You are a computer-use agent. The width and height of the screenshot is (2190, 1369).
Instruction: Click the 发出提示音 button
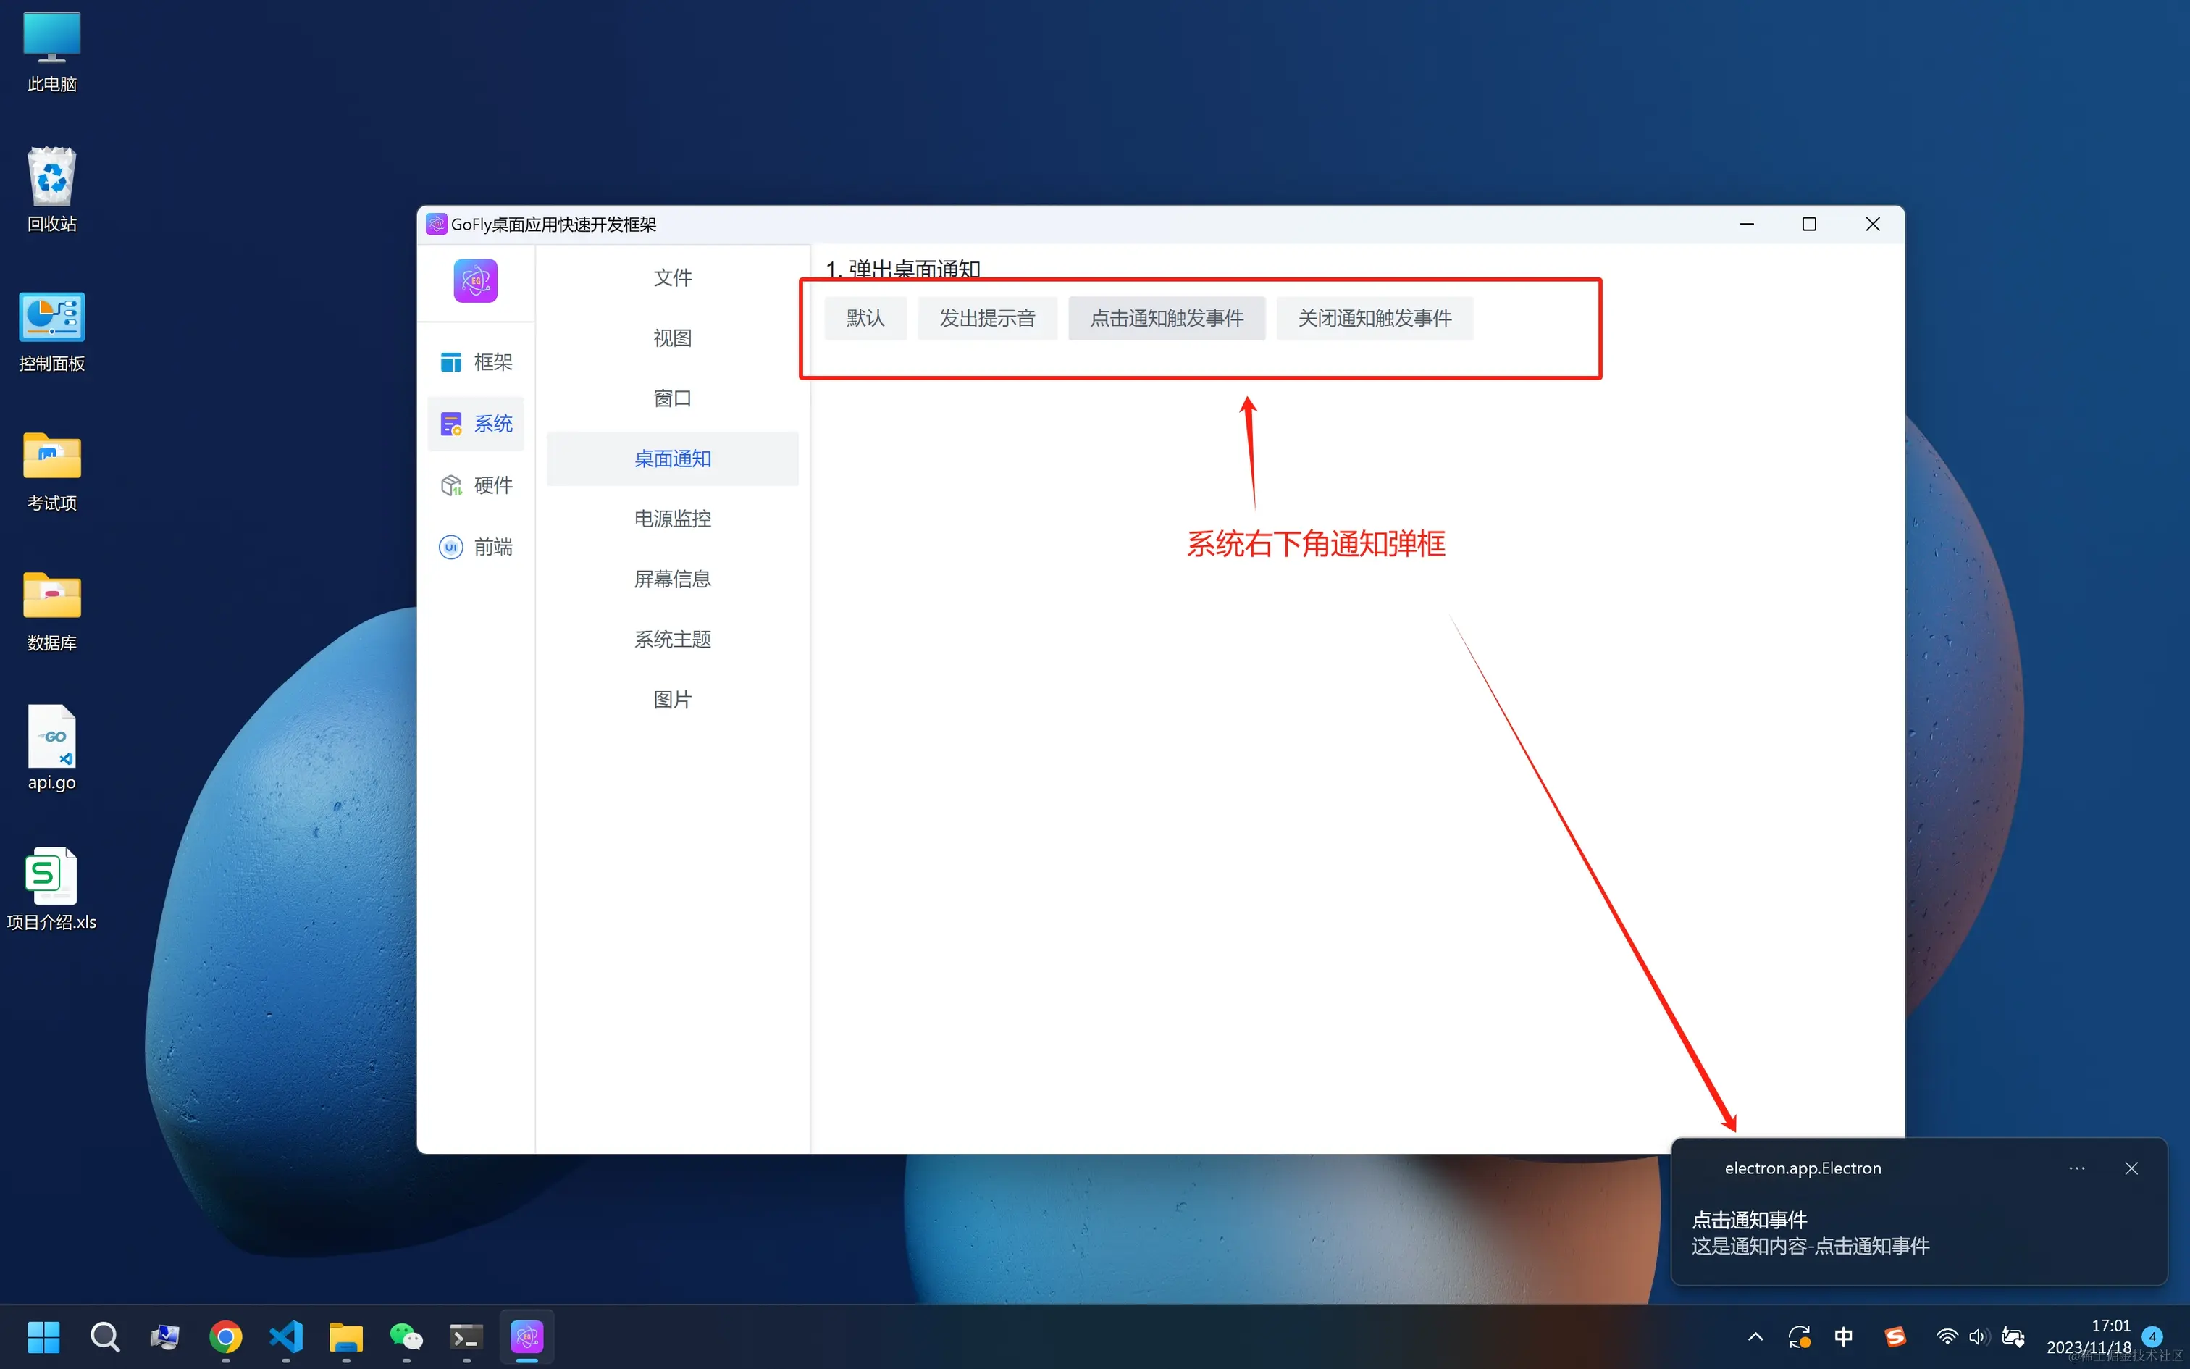[986, 319]
